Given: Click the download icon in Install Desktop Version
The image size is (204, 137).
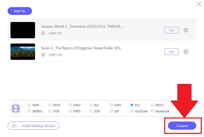Looking at the screenshot, I should (14, 126).
